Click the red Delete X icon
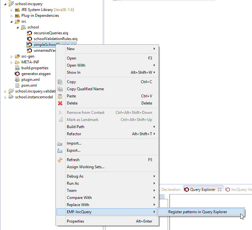 (x=60, y=103)
